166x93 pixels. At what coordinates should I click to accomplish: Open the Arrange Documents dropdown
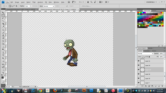[101, 2]
